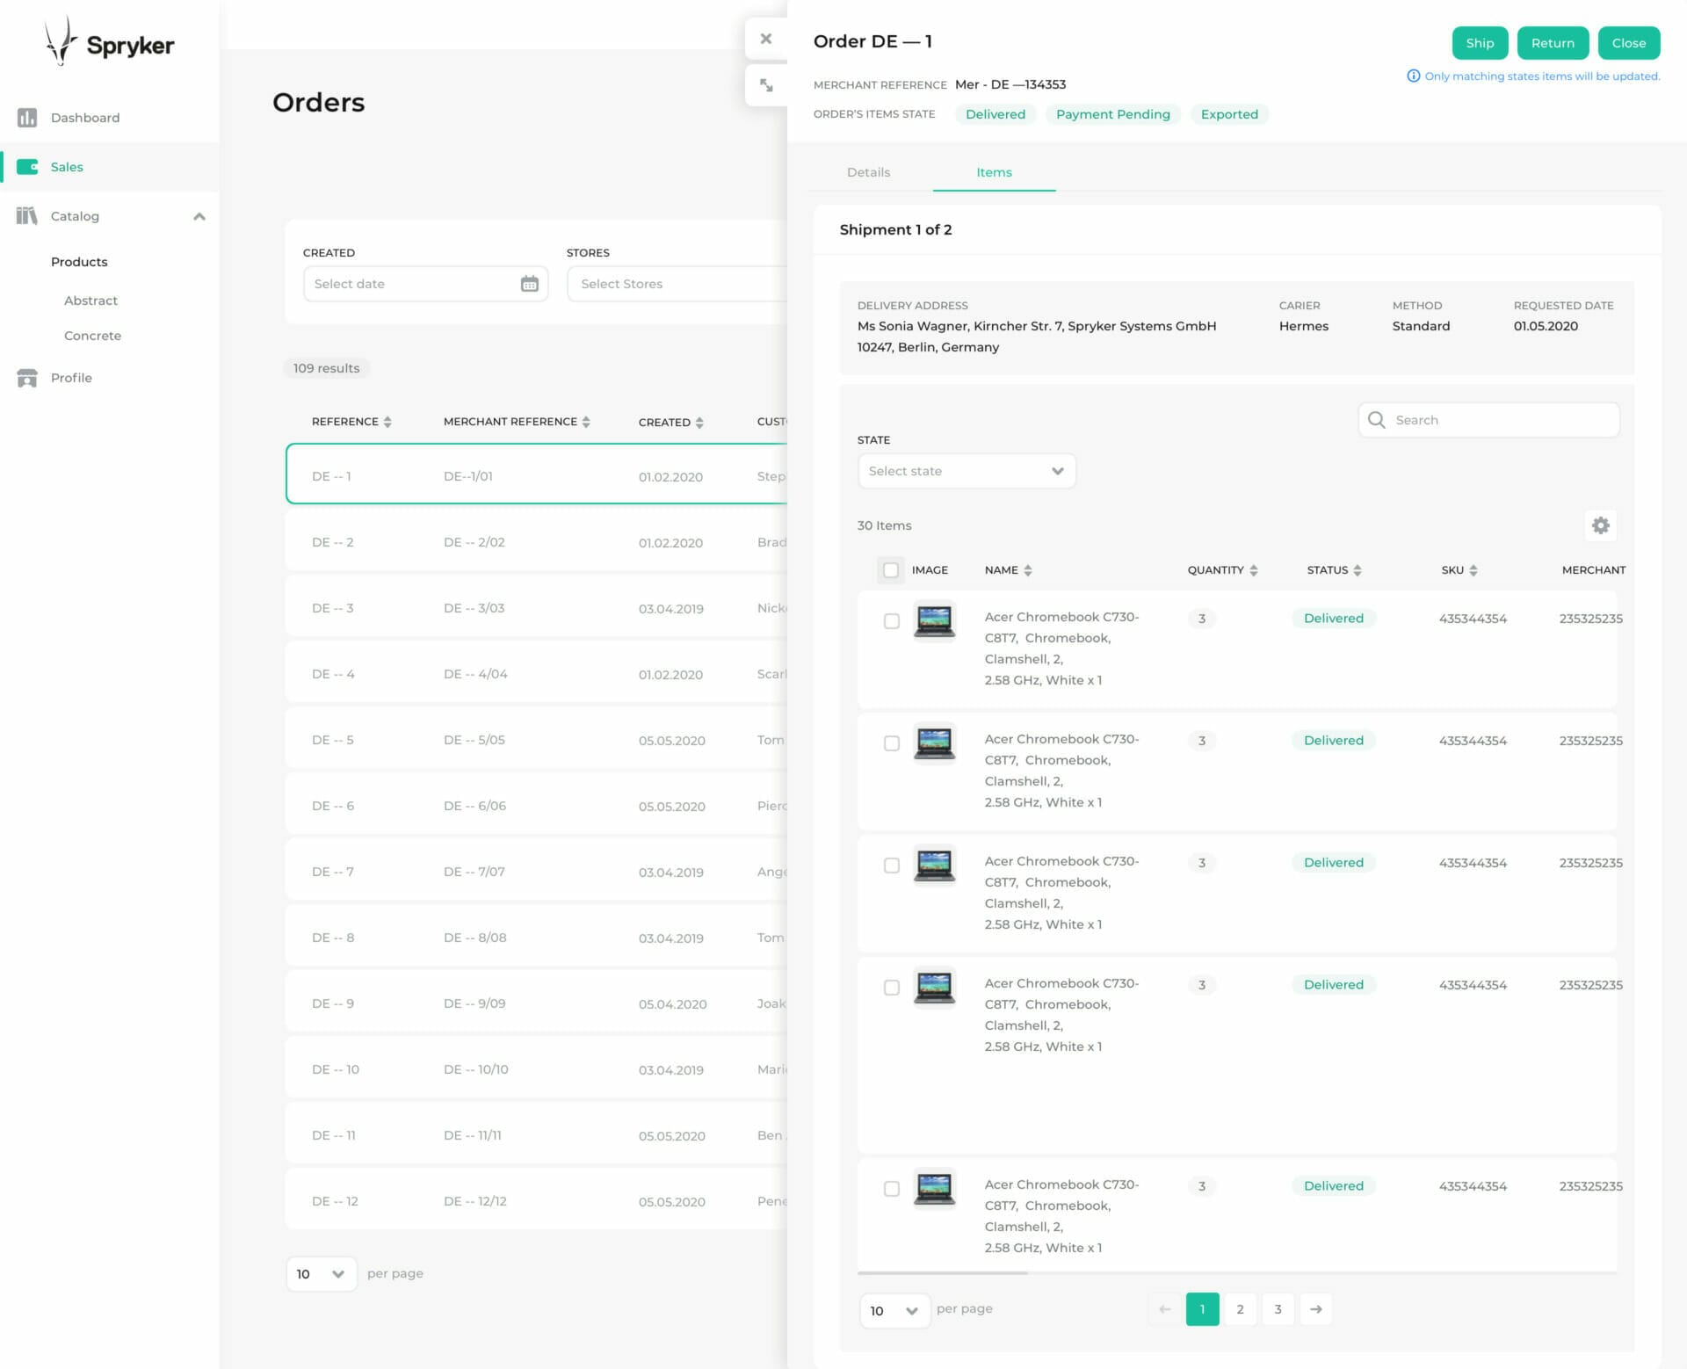
Task: Select Concrete under Products menu
Action: pyautogui.click(x=92, y=336)
